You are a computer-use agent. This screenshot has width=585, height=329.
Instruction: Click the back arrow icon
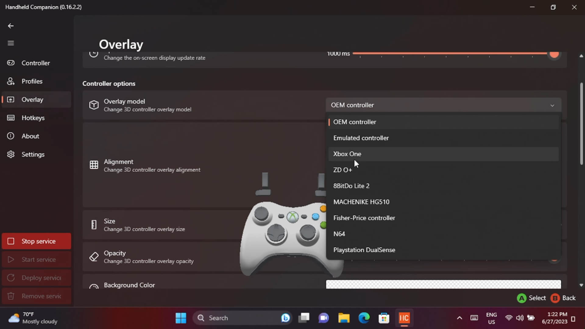click(11, 26)
